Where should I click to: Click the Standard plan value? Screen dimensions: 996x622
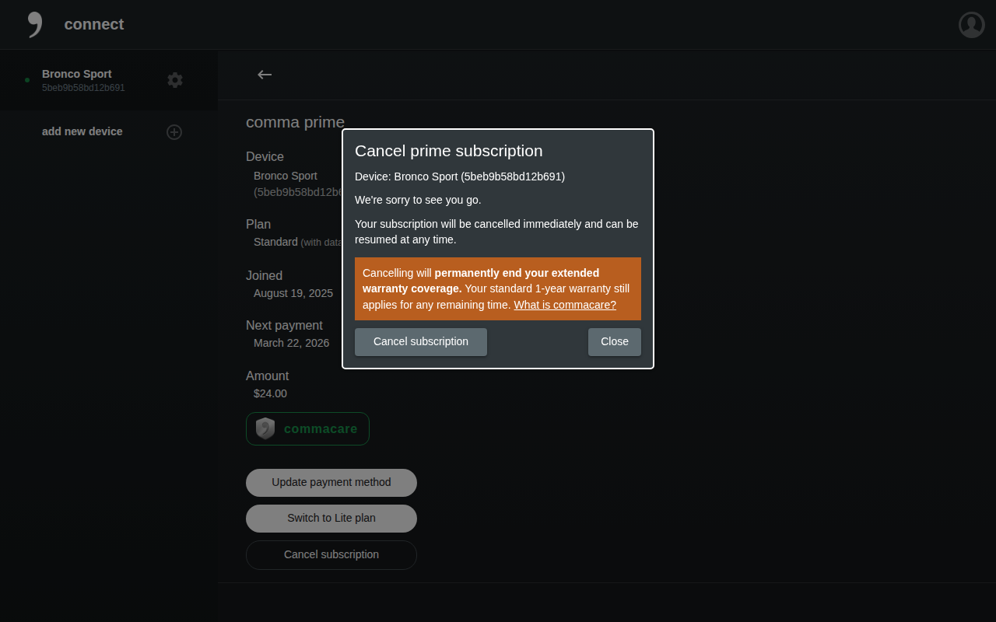275,242
